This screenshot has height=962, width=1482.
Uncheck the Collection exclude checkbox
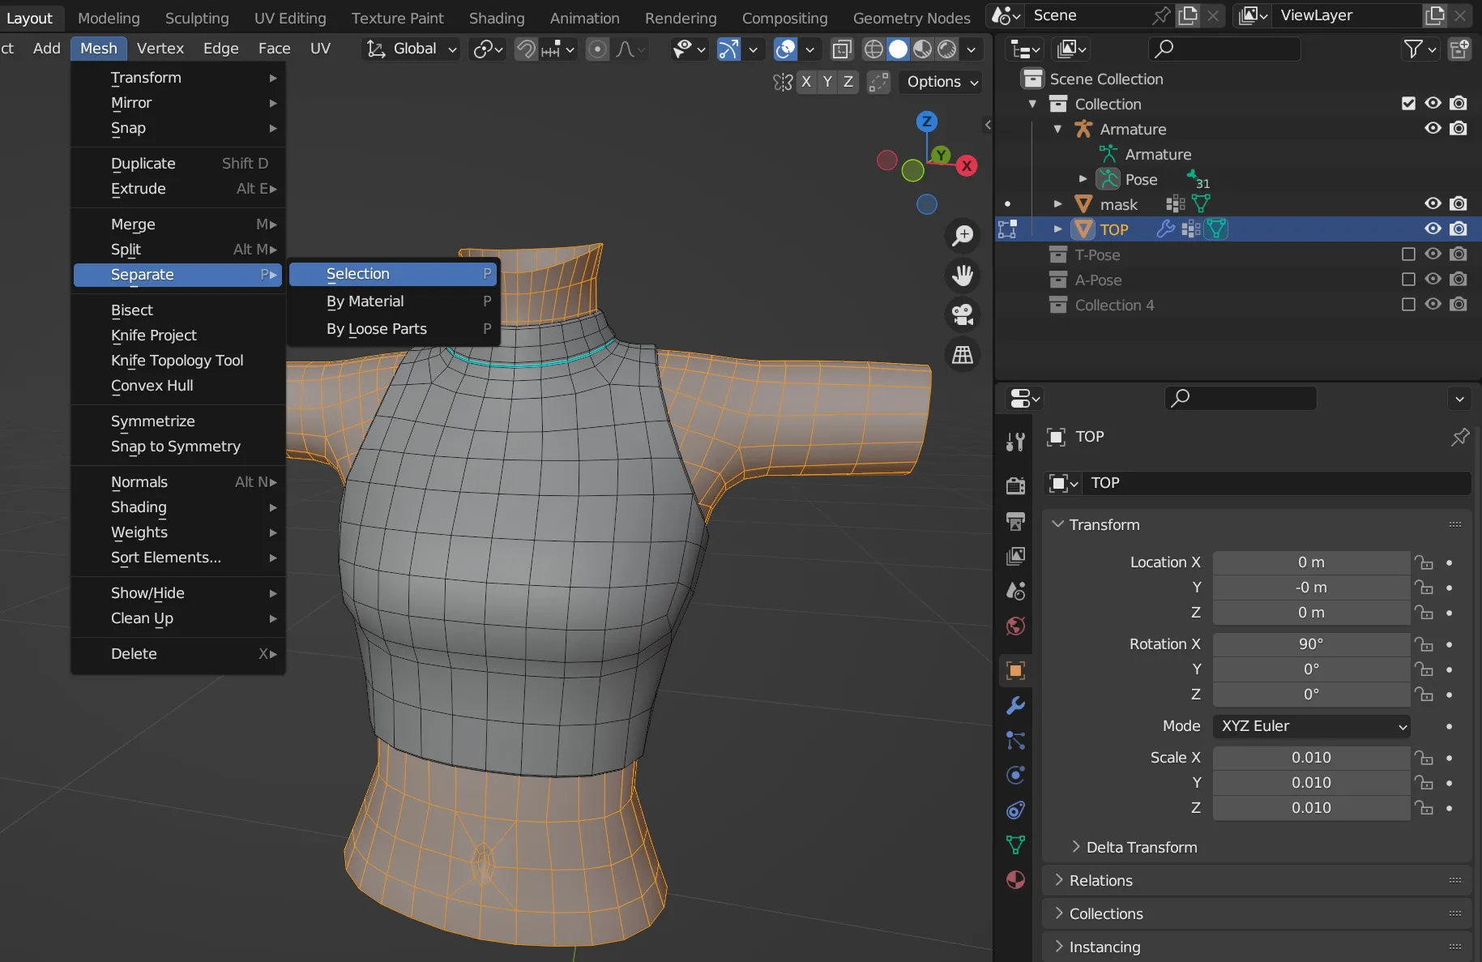(x=1408, y=103)
